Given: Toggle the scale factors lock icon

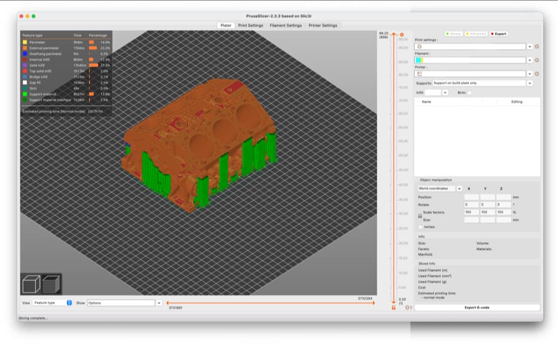Looking at the screenshot, I should point(420,216).
